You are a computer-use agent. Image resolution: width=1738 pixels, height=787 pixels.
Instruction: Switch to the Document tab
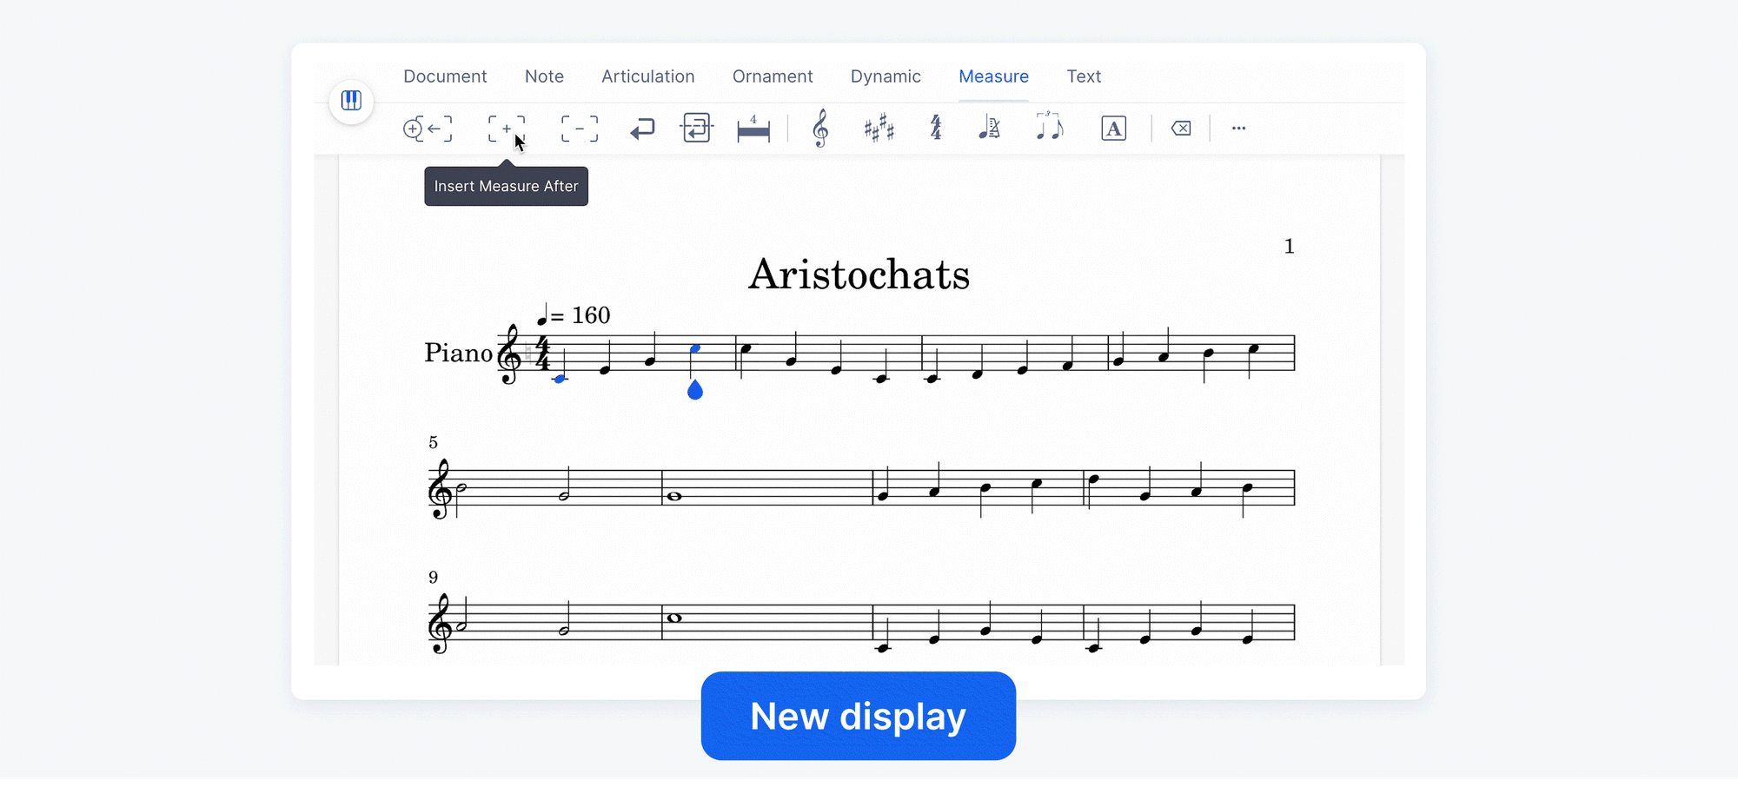pos(445,76)
